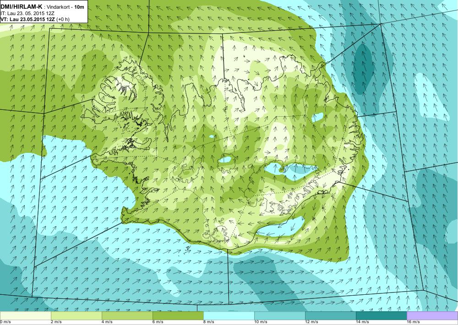Click the '8 m/s' legend label
Image resolution: width=458 pixels, height=325 pixels.
[x=209, y=322]
